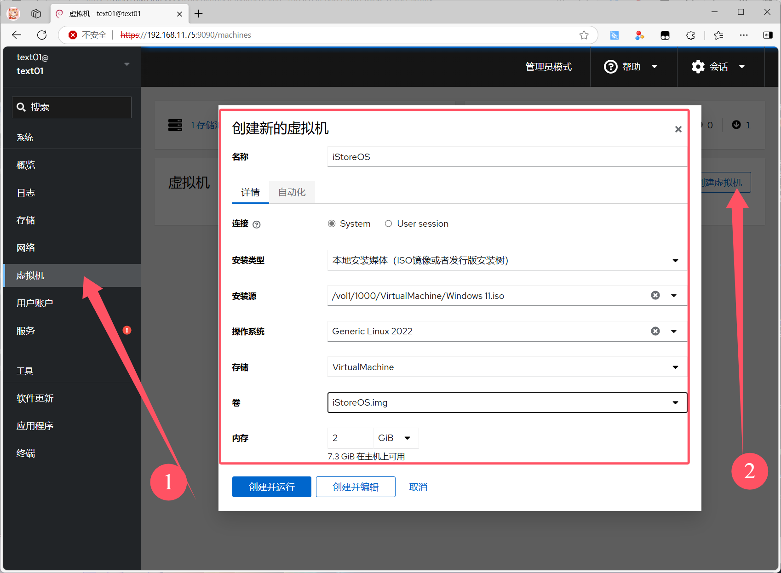Refresh the browser page
The width and height of the screenshot is (781, 573).
tap(42, 35)
